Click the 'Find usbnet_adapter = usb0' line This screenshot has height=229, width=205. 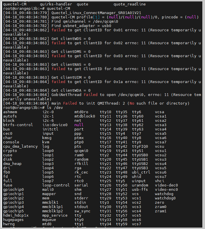click(81, 26)
